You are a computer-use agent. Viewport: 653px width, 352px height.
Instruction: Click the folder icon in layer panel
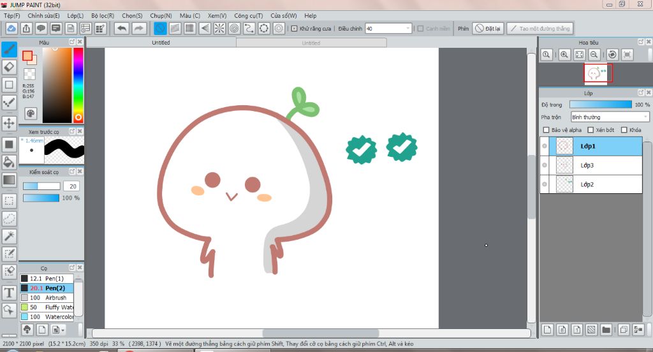pos(606,330)
